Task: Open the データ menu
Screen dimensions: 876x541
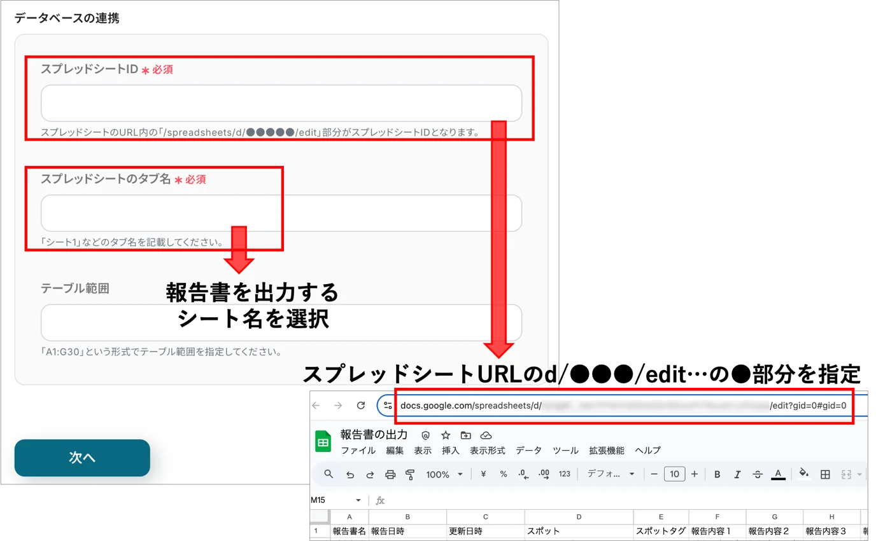Action: [529, 450]
